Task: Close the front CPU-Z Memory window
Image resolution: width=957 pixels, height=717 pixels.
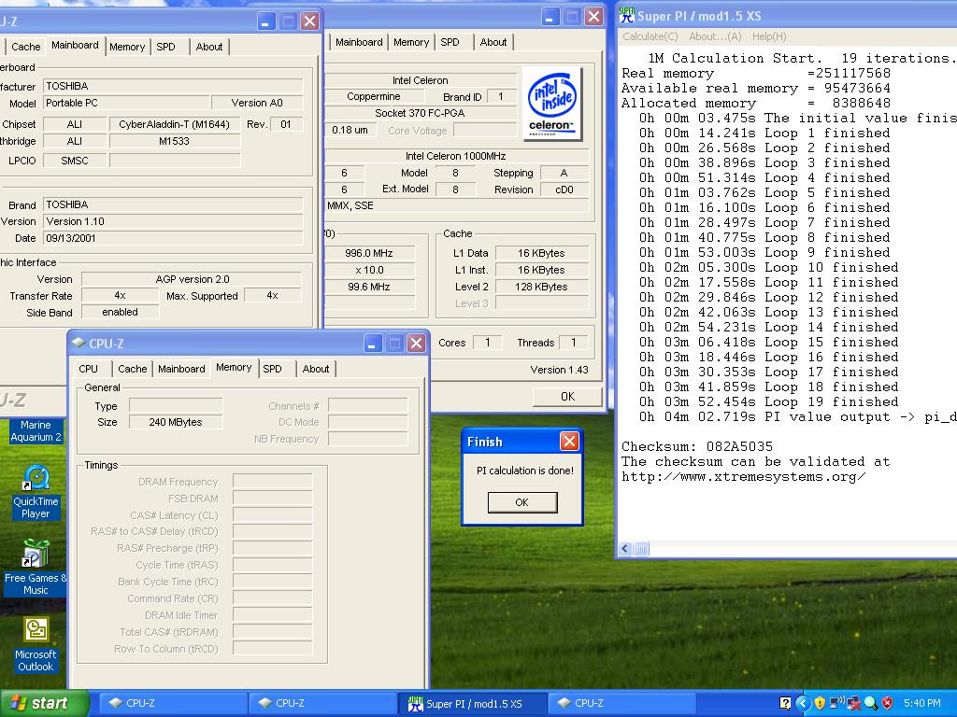Action: [x=416, y=344]
